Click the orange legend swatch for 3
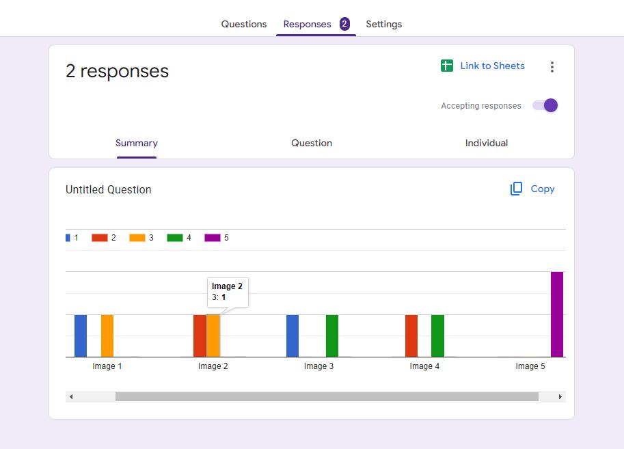The image size is (624, 449). [137, 238]
